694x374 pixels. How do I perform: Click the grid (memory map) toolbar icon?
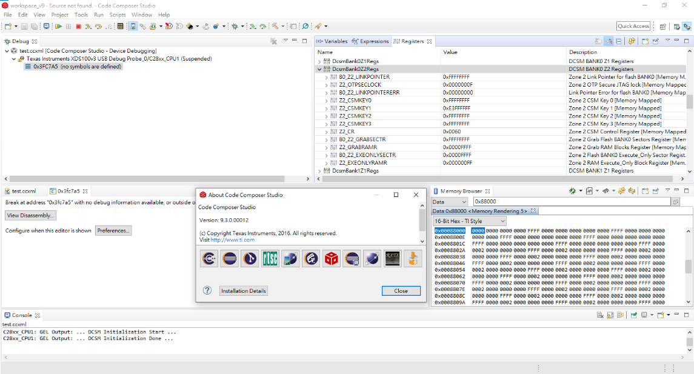tap(120, 27)
